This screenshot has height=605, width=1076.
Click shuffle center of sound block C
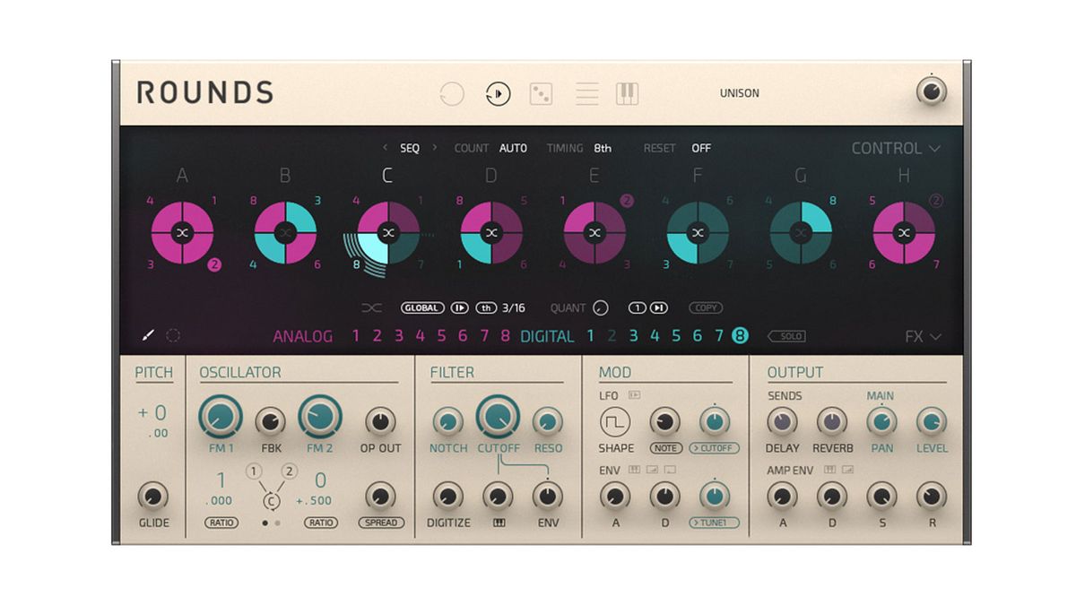(388, 233)
